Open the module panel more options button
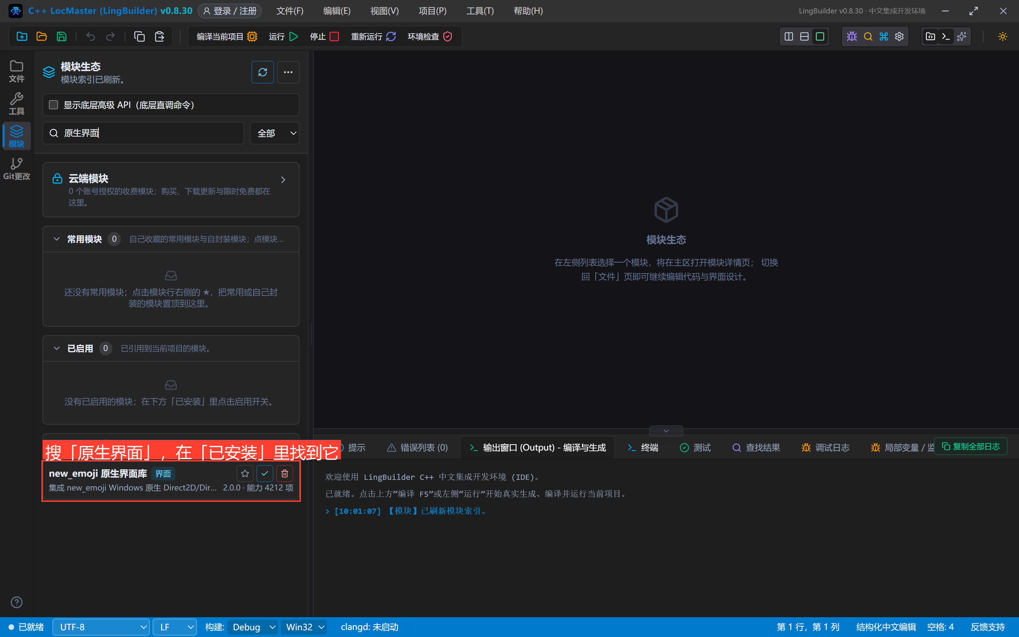Image resolution: width=1019 pixels, height=637 pixels. [x=288, y=72]
